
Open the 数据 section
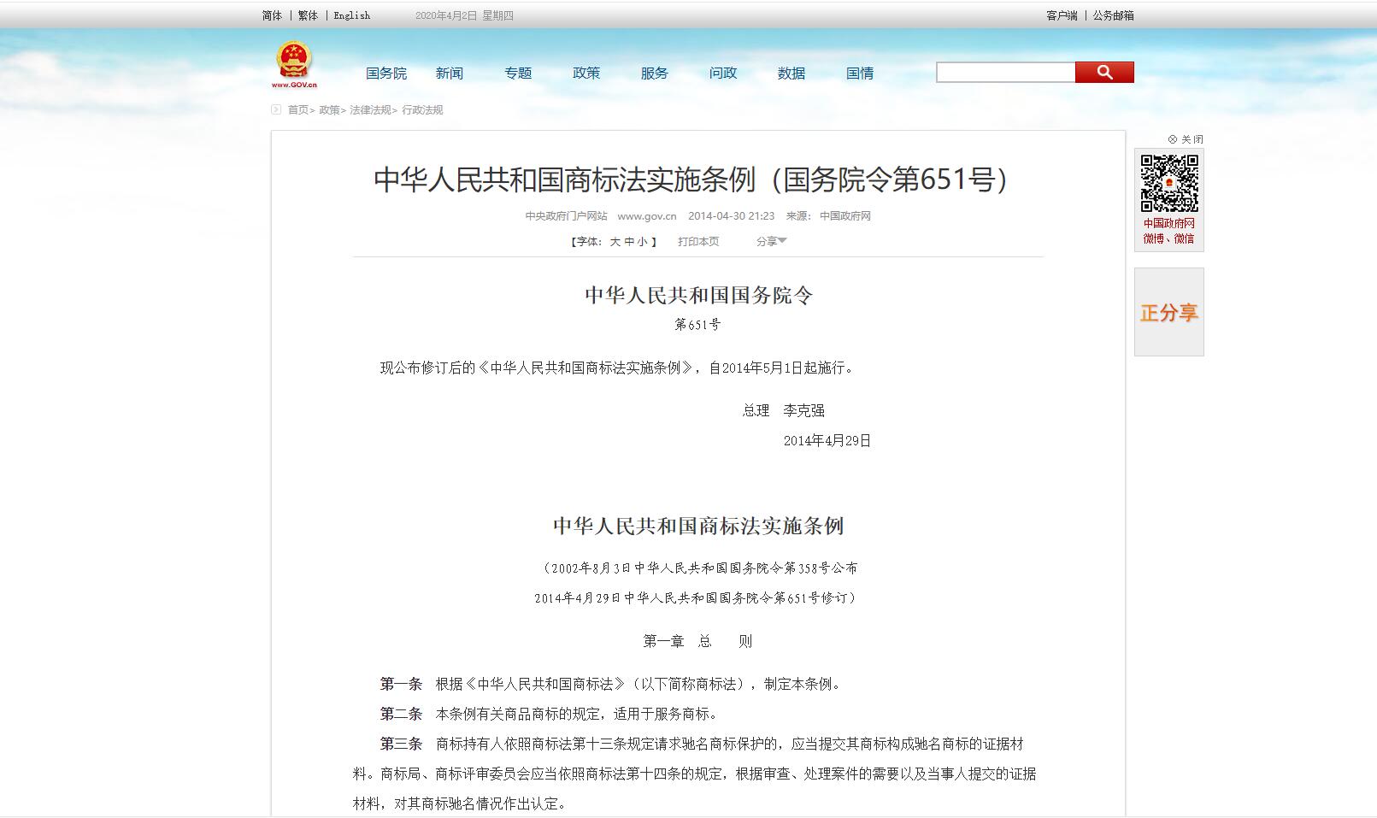click(x=791, y=74)
